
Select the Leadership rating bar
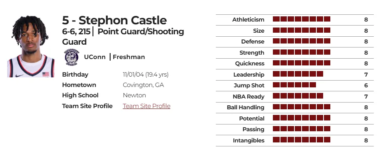coord(298,74)
